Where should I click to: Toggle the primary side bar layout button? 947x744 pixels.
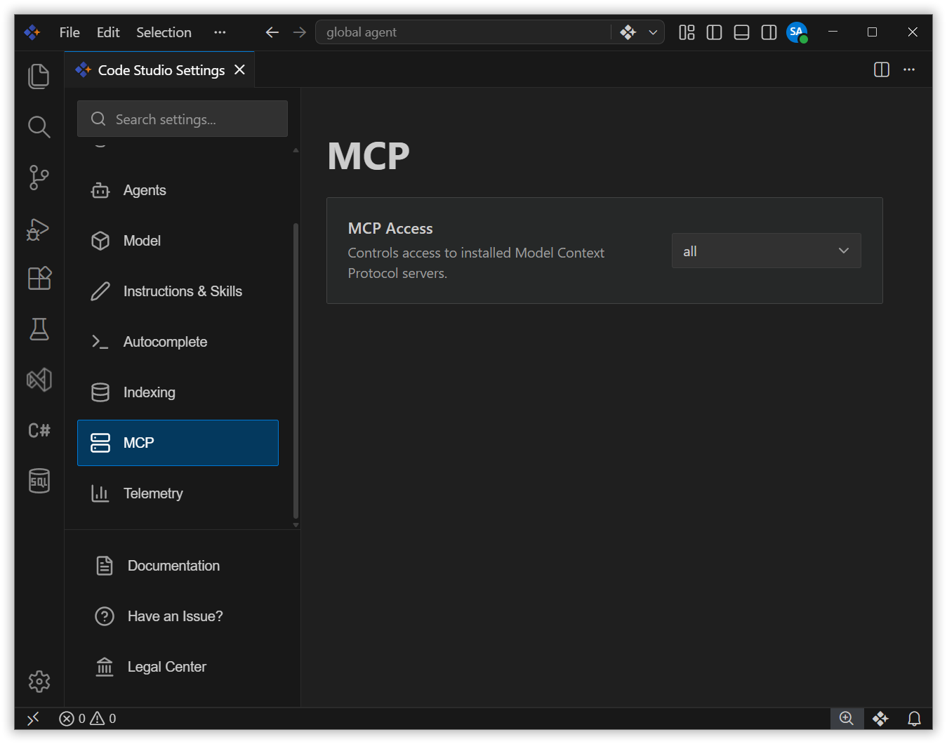pos(714,32)
